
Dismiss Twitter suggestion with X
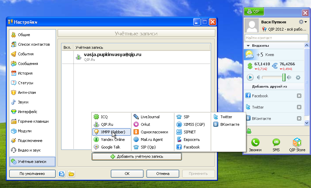(x=299, y=107)
